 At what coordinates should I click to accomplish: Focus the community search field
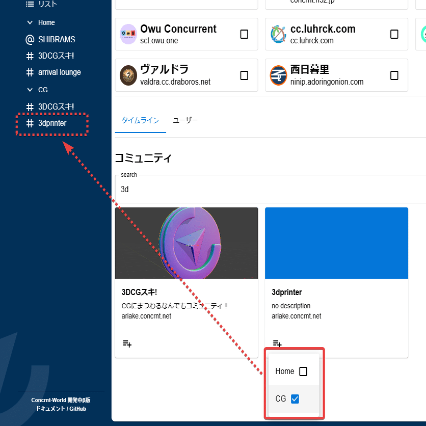click(x=270, y=189)
